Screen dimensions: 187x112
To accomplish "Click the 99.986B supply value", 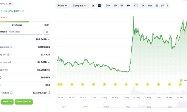I will (x=45, y=77).
